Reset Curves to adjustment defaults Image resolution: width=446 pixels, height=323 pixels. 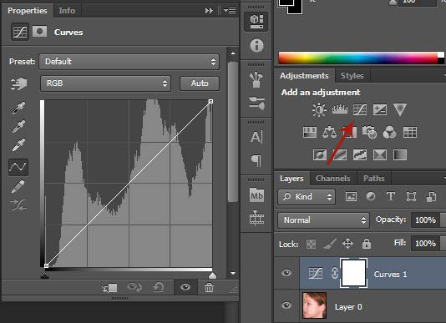click(x=159, y=287)
